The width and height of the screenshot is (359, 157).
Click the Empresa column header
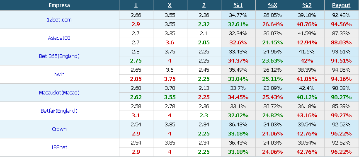pos(59,5)
